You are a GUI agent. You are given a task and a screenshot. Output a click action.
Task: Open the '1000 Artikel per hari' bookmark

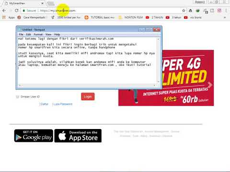(66, 17)
